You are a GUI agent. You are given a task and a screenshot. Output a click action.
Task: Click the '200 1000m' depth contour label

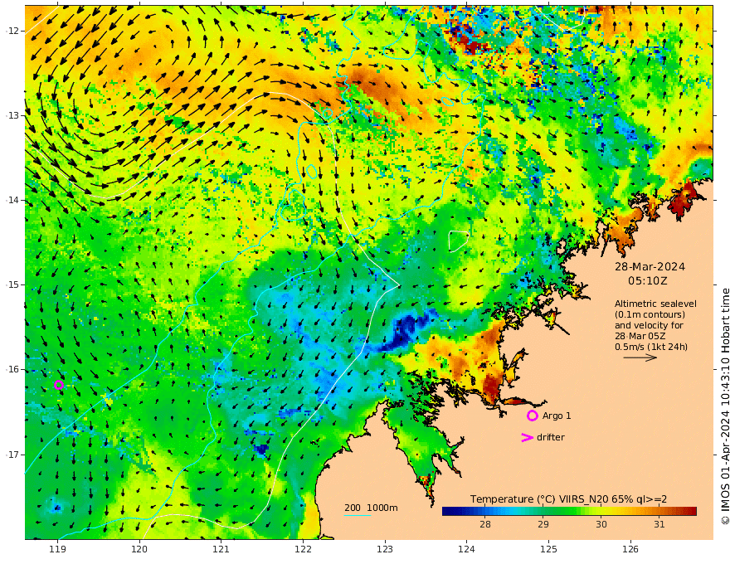pyautogui.click(x=371, y=508)
